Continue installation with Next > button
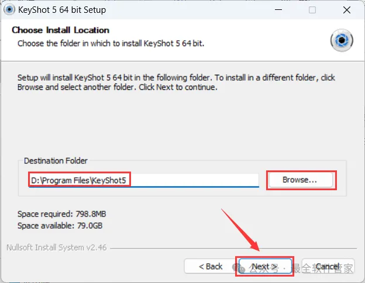 click(265, 266)
